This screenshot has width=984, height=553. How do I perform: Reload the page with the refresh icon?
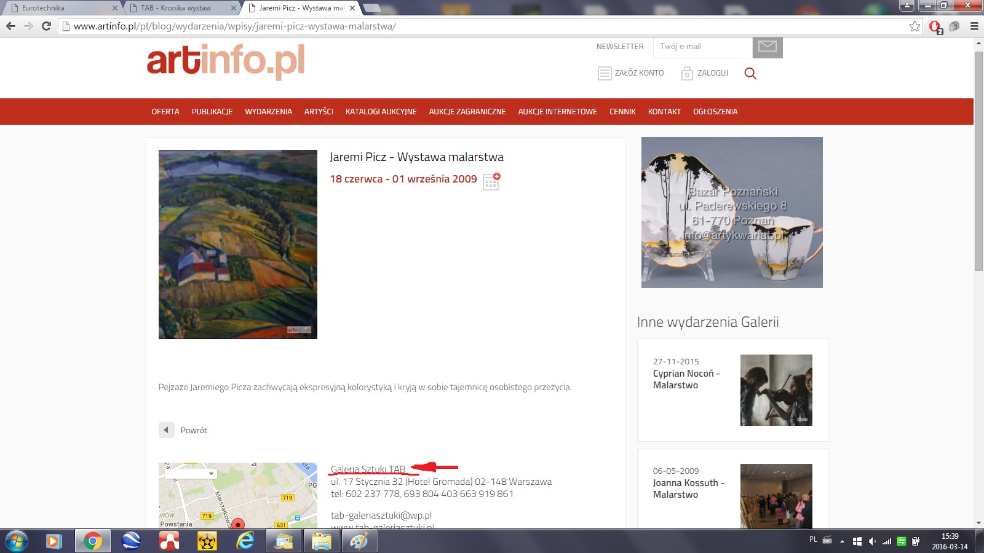(46, 26)
